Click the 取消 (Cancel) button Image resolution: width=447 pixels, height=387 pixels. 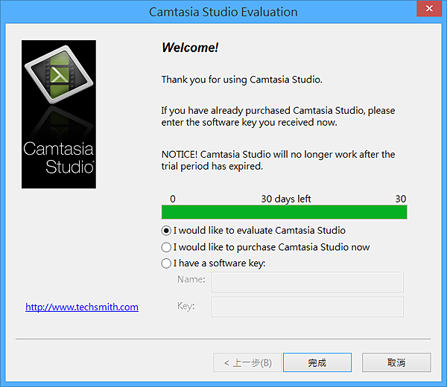pos(396,362)
